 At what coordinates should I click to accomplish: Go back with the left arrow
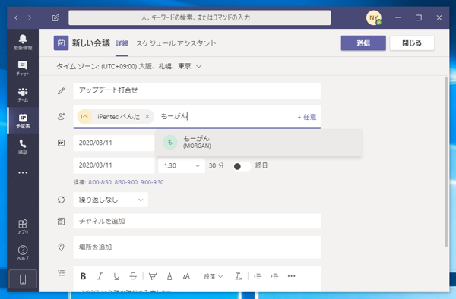click(16, 17)
